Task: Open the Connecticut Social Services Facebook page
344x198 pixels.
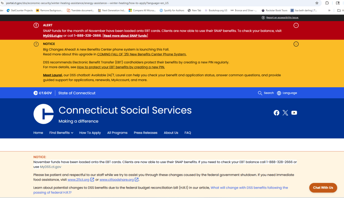Action: coord(276,113)
